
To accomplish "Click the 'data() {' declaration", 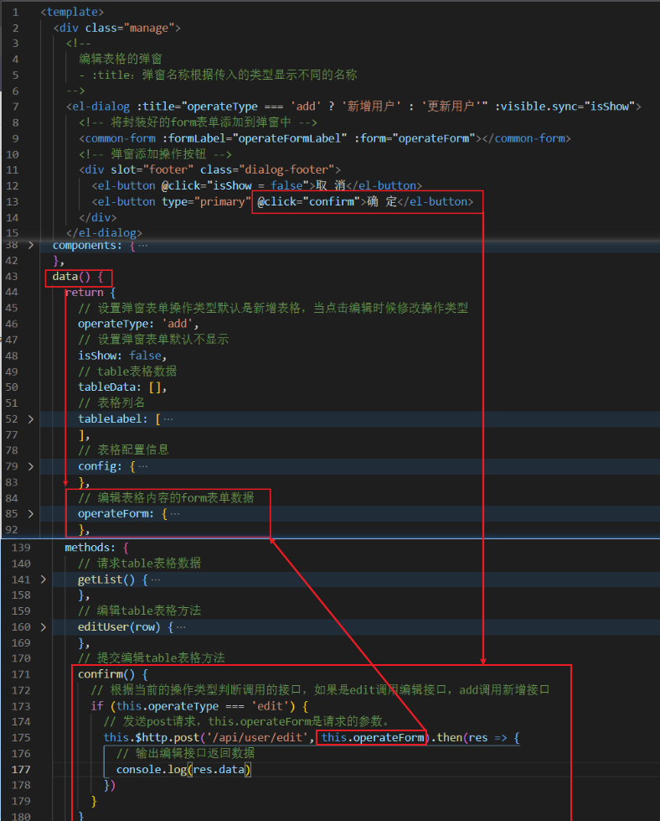I will coord(78,277).
